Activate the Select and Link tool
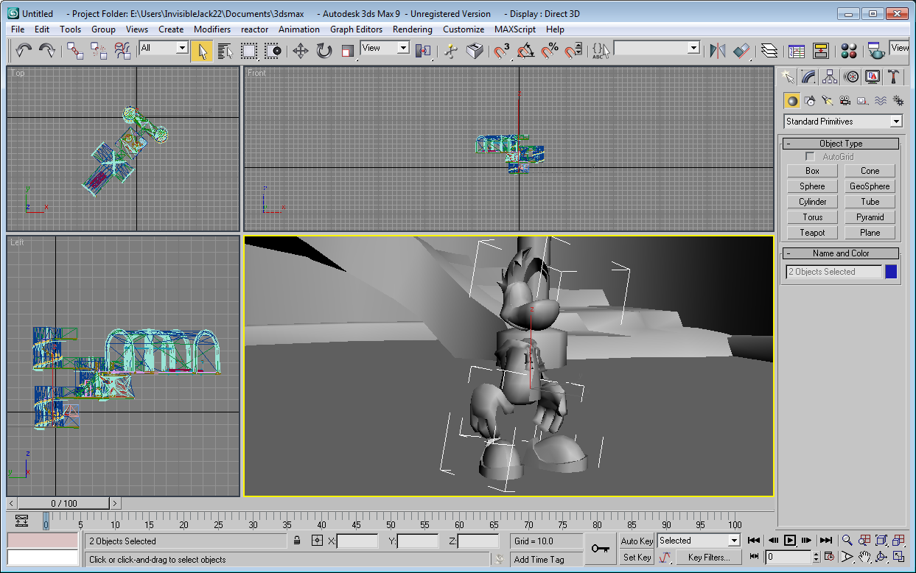 [x=75, y=50]
